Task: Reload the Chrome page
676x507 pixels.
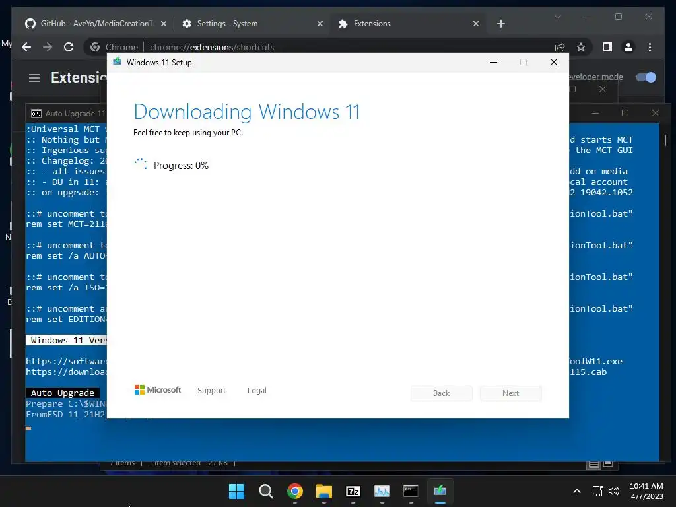Action: click(x=69, y=47)
